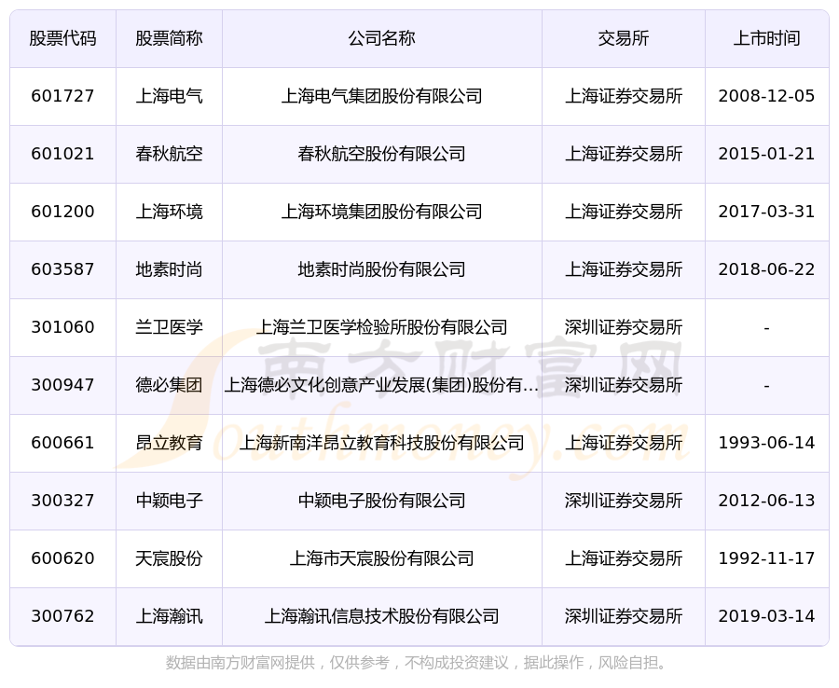This screenshot has width=839, height=688.
Task: Click the 德必集团 short name cell
Action: (169, 385)
